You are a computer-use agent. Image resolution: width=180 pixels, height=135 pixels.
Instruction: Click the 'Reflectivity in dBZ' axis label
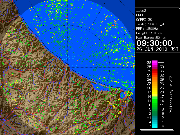(x=171, y=94)
